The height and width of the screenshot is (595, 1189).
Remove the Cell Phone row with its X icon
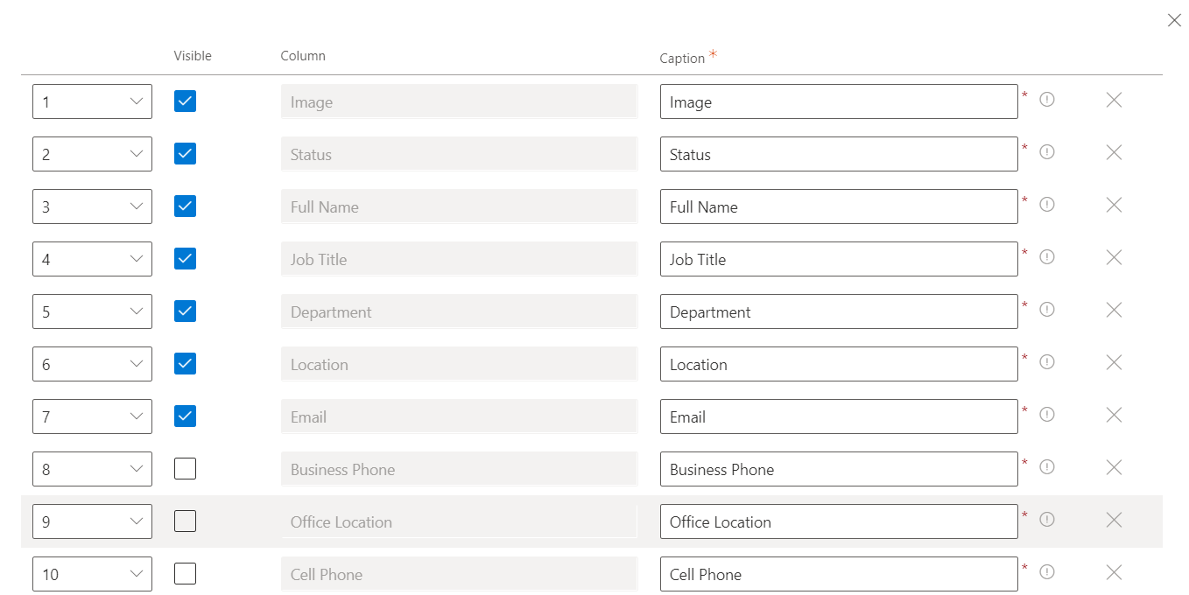pos(1114,572)
